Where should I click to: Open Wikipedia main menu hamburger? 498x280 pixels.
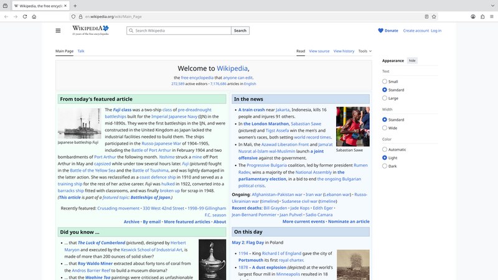pyautogui.click(x=58, y=30)
